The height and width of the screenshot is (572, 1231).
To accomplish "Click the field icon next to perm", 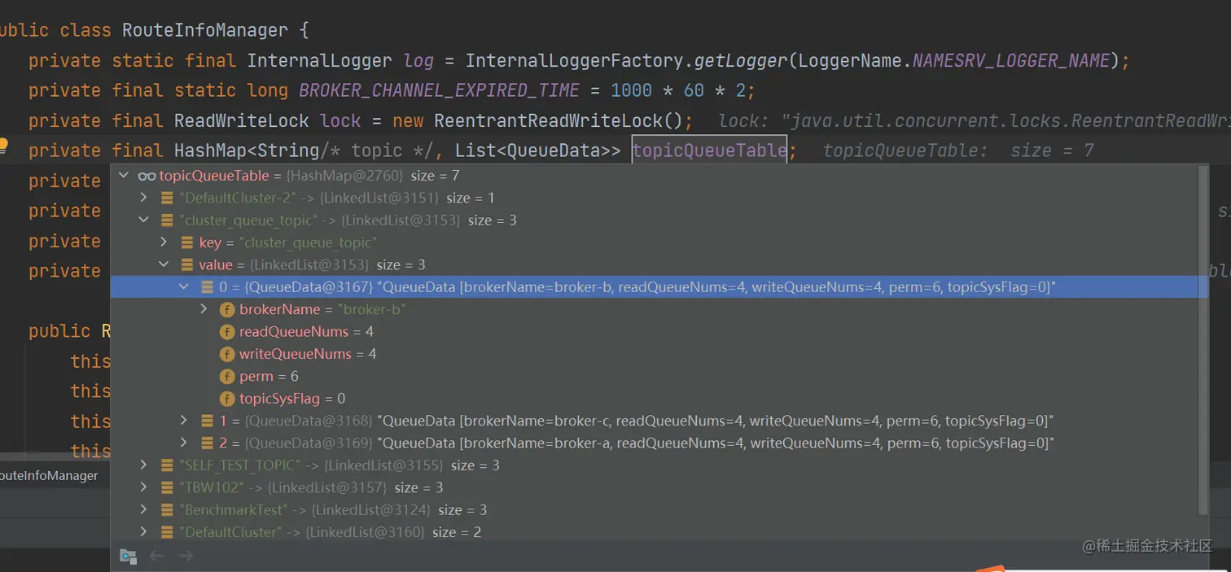I will (227, 376).
